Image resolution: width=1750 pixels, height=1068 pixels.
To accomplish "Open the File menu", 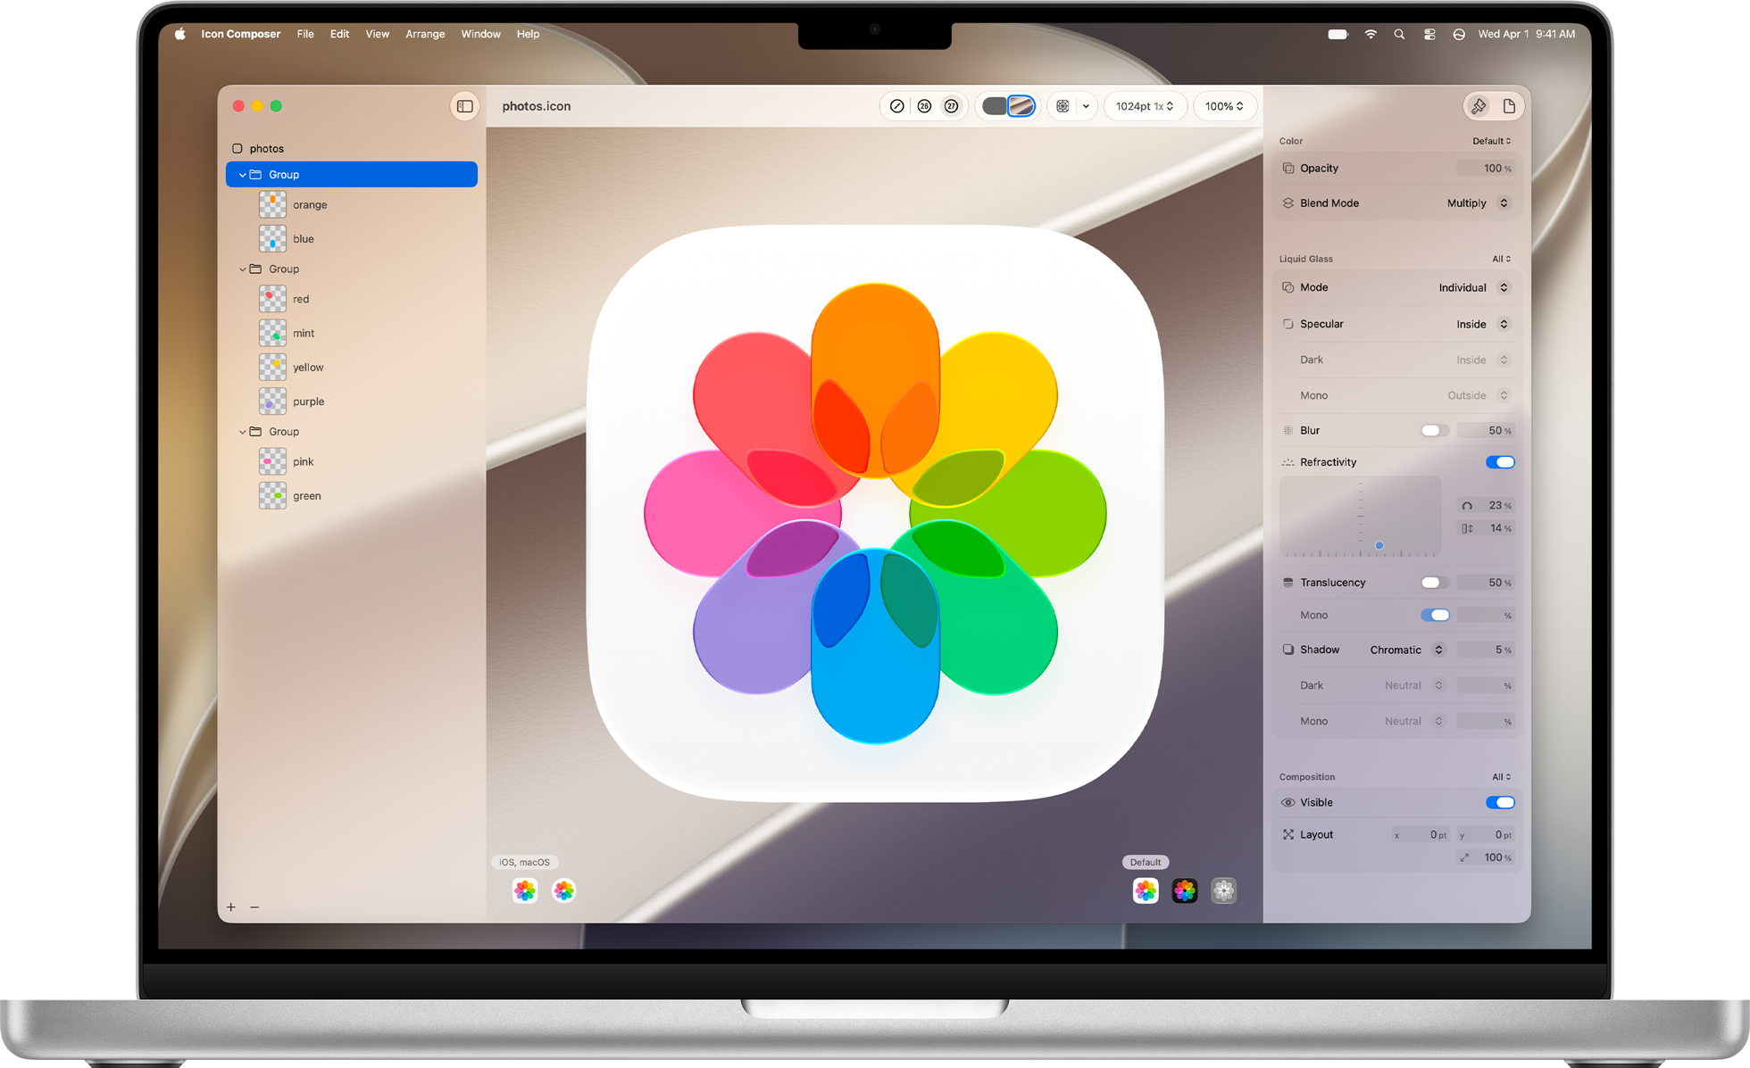I will 305,34.
